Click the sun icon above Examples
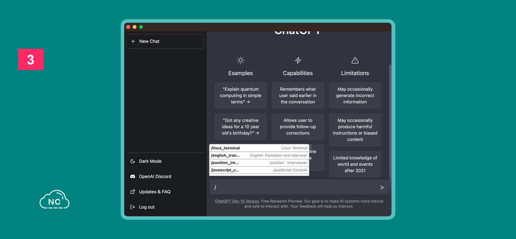516x239 pixels. click(x=240, y=60)
